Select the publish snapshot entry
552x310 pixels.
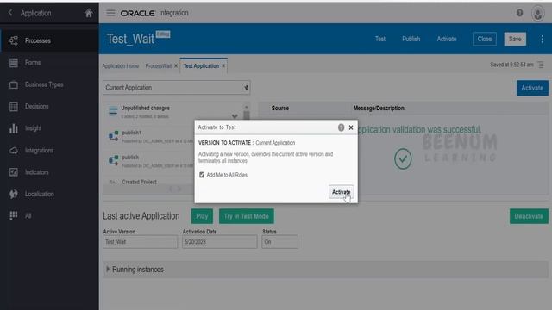152,161
